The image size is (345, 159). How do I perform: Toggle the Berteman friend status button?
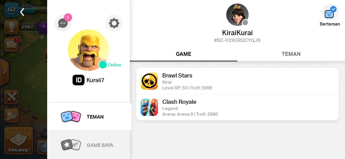(330, 15)
